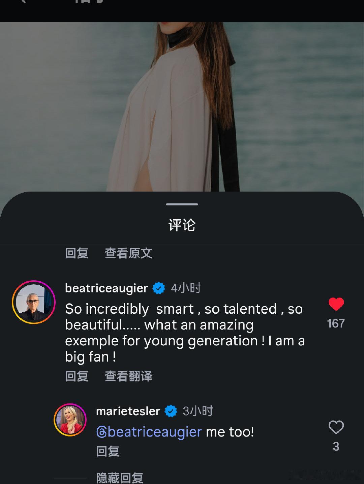
Task: Tap verified badge next to marietesler
Action: [x=171, y=411]
